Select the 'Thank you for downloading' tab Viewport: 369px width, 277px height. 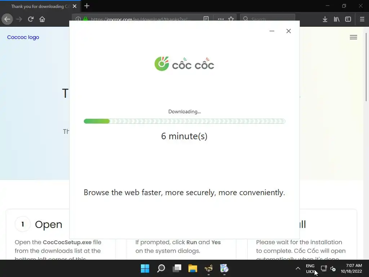pyautogui.click(x=40, y=6)
